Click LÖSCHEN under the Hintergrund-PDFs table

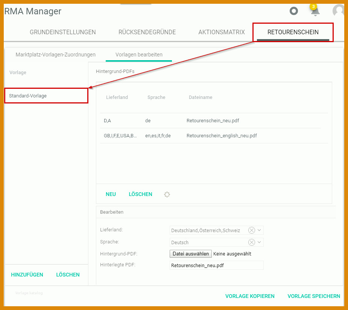pyautogui.click(x=140, y=194)
